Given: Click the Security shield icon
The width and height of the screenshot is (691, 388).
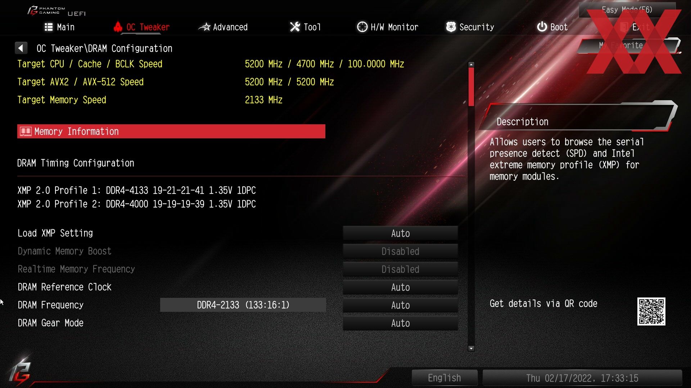Looking at the screenshot, I should [x=450, y=27].
